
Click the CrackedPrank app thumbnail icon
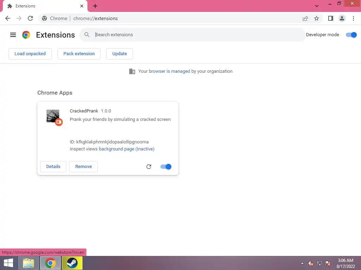(53, 116)
